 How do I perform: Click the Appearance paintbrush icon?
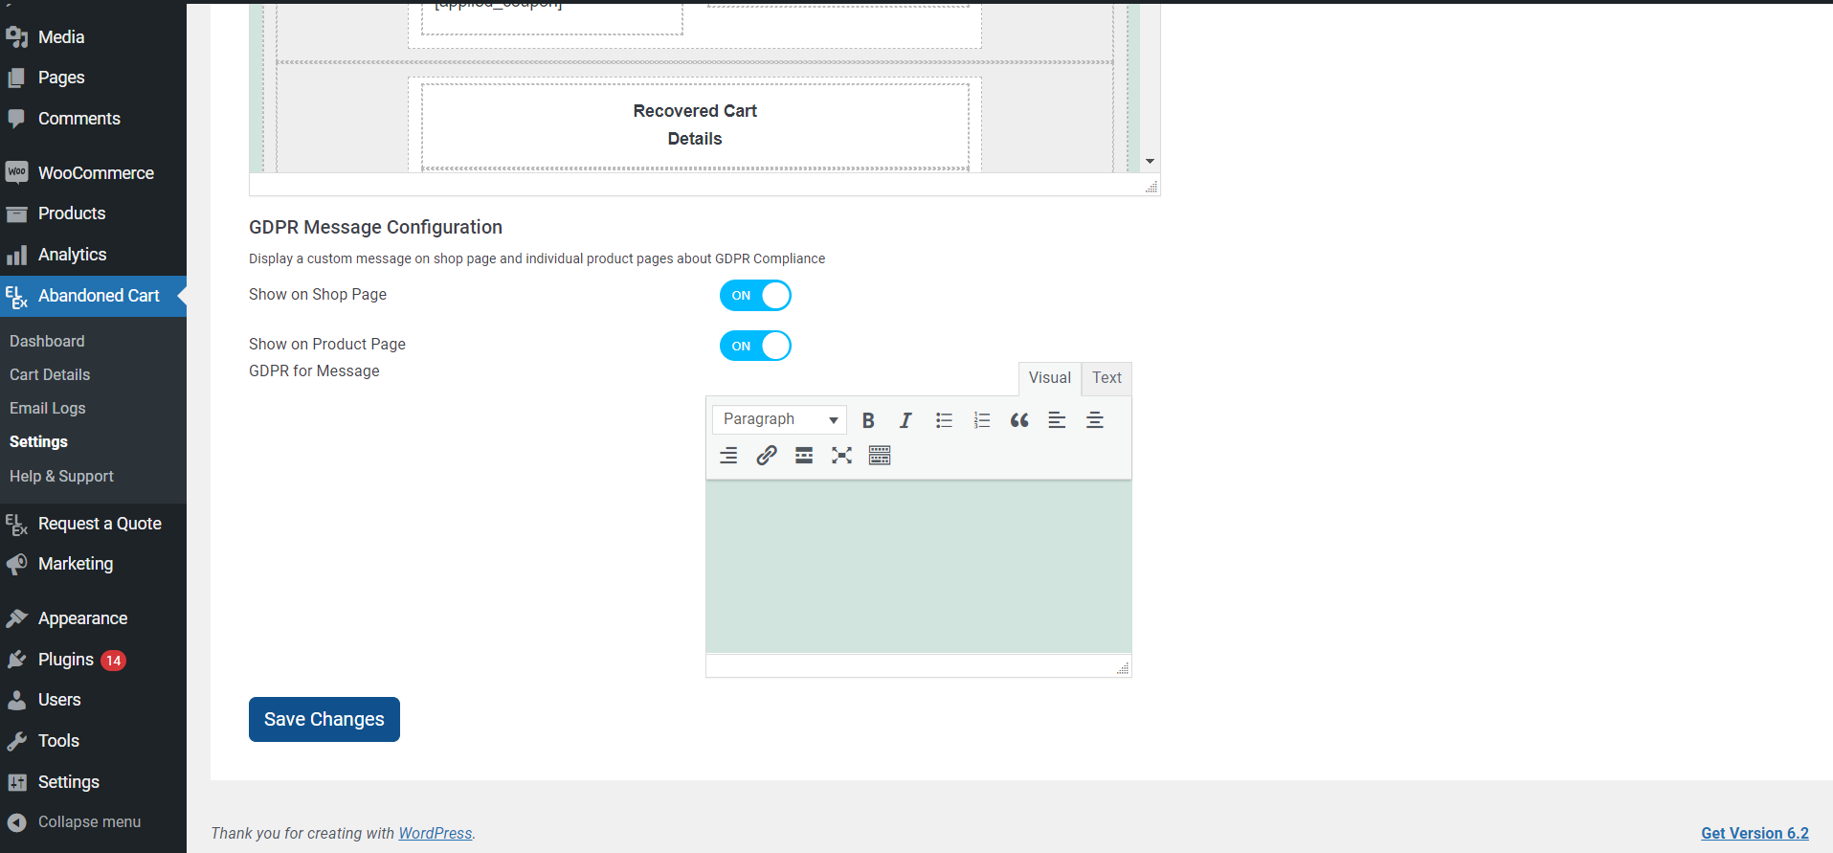17,618
